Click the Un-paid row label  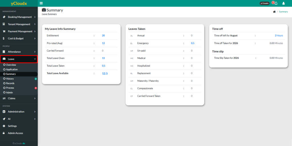click(x=141, y=51)
